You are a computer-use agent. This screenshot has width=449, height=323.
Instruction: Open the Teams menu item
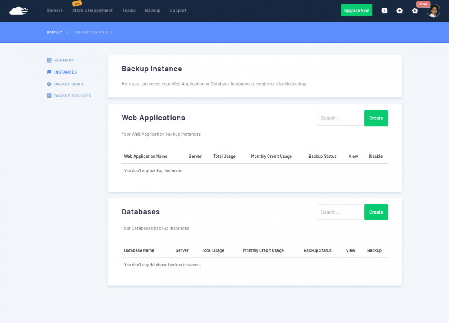tap(129, 10)
